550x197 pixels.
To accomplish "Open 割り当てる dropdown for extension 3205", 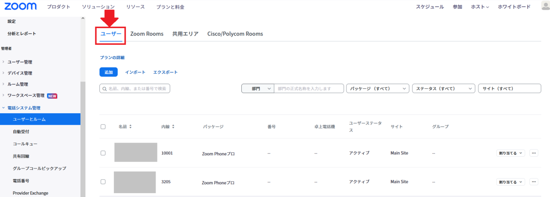I will click(x=511, y=182).
